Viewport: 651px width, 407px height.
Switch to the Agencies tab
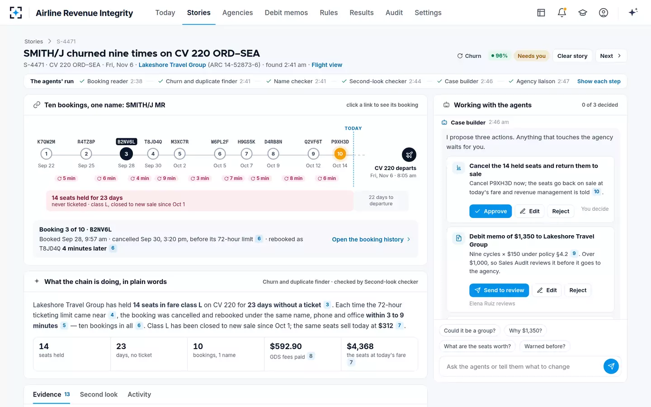(x=237, y=13)
